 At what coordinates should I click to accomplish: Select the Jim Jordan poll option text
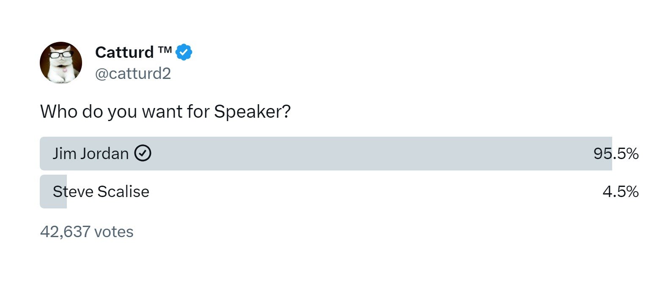pos(91,154)
